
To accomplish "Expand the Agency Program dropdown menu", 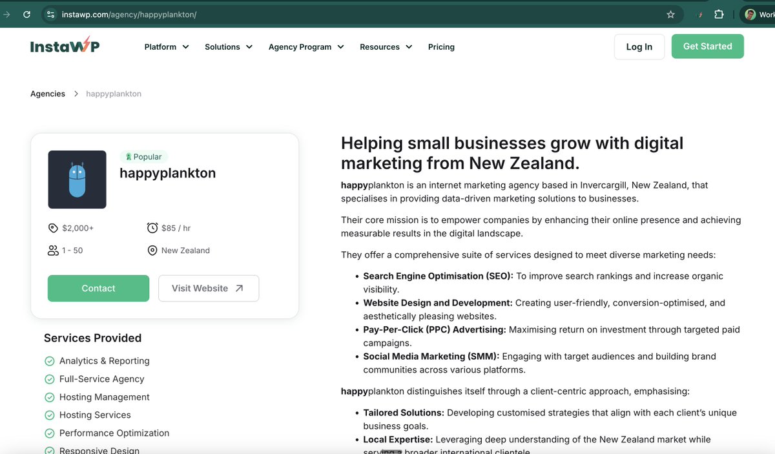I will tap(306, 46).
